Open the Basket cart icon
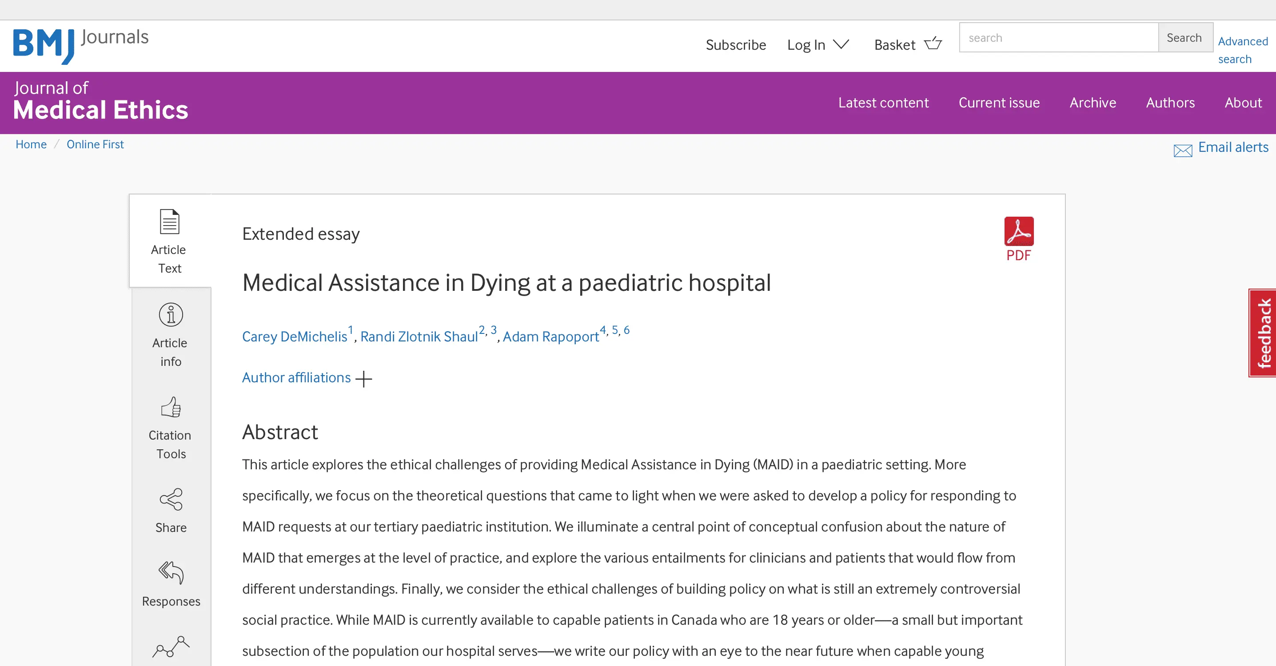 coord(933,44)
